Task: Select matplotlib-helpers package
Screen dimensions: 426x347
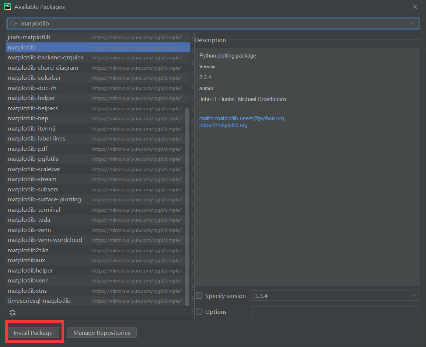Action: coord(96,108)
